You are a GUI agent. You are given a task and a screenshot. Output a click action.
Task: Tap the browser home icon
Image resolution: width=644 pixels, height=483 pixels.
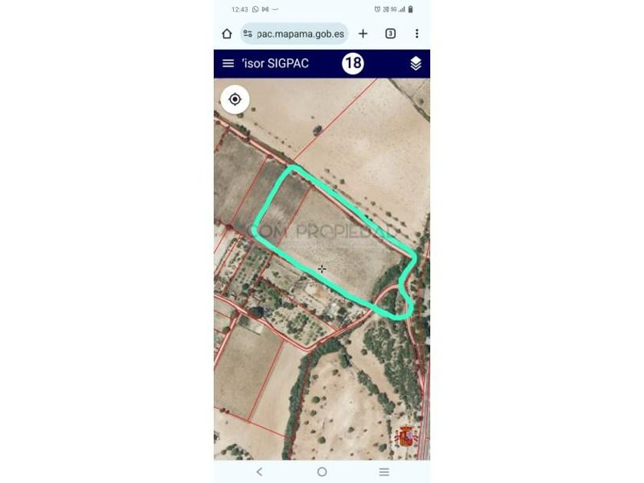(x=227, y=34)
